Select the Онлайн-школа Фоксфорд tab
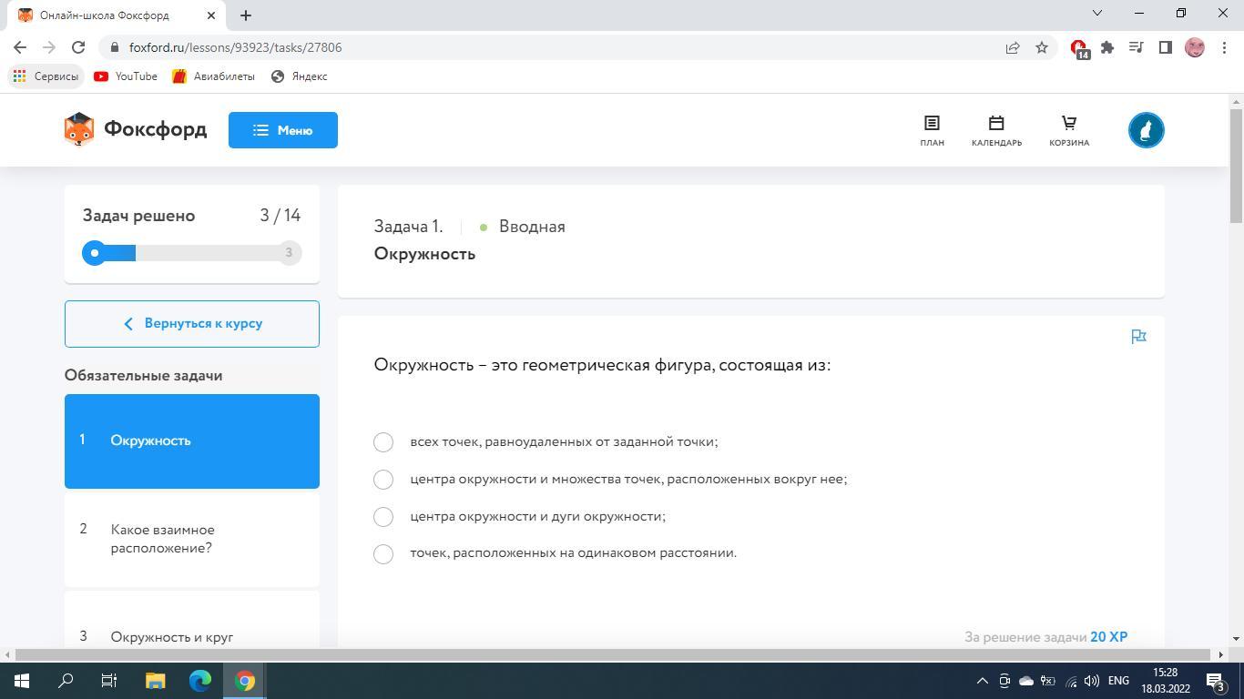This screenshot has width=1244, height=699. coord(118,15)
